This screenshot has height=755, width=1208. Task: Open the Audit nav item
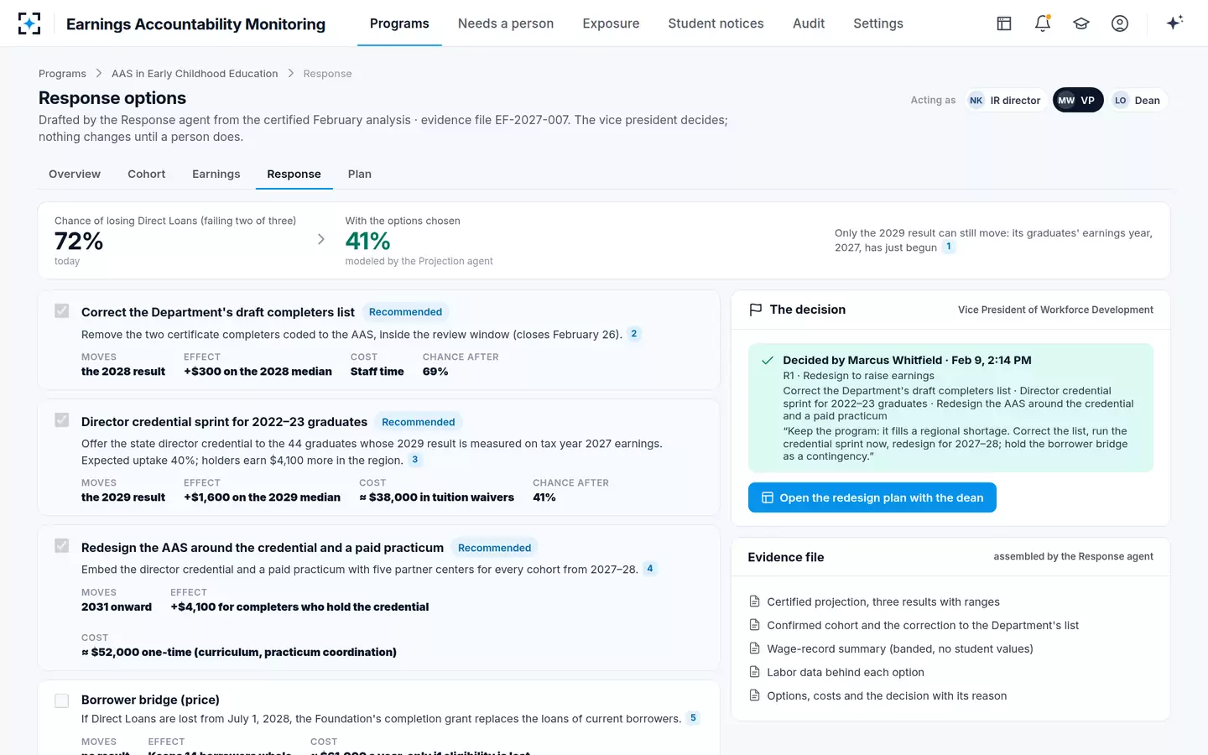[809, 23]
